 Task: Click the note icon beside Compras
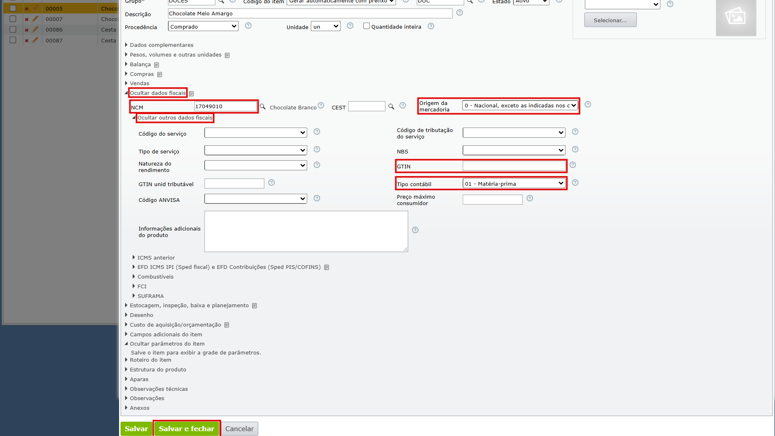159,74
